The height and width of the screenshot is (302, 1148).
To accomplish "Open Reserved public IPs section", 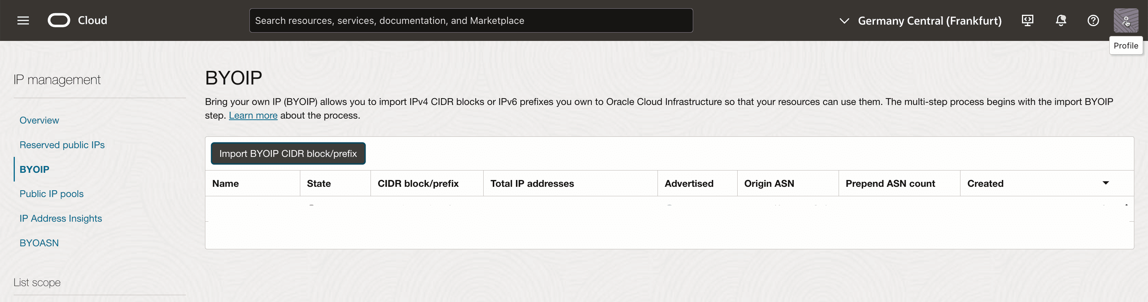I will tap(62, 144).
